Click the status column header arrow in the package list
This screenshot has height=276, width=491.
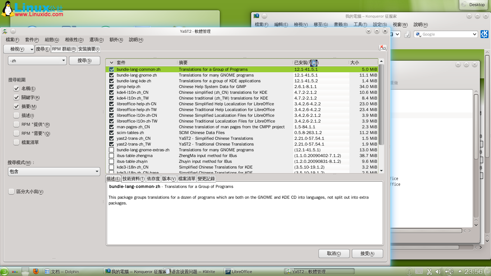coord(111,63)
